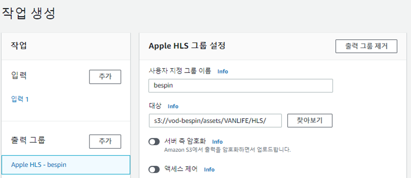This screenshot has width=411, height=178.
Task: Click the Amazon S3 encryption description text
Action: coord(227,150)
